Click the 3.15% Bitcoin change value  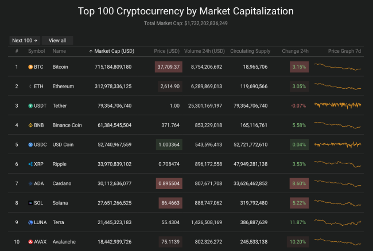tap(299, 67)
